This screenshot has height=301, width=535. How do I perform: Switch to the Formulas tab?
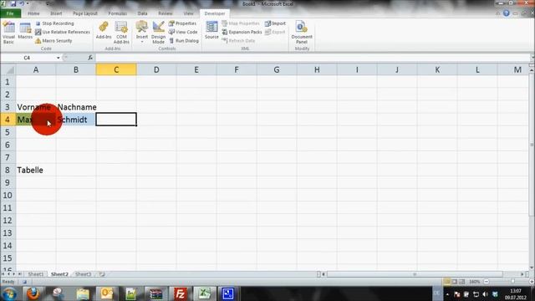click(117, 13)
